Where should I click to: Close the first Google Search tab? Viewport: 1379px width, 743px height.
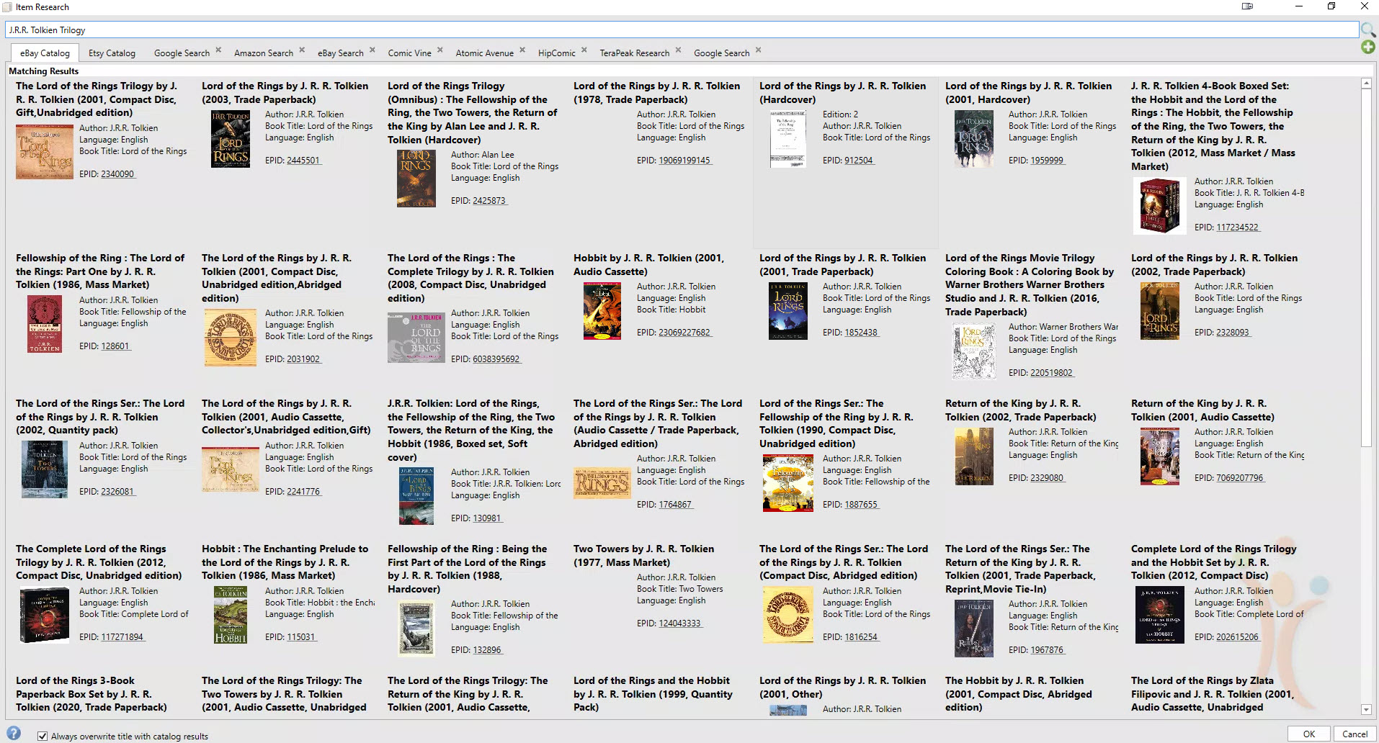pos(218,50)
